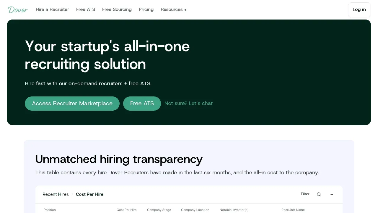Screen dimensions: 378x213
Task: Click the Recruiter Name column header
Action: click(x=293, y=210)
